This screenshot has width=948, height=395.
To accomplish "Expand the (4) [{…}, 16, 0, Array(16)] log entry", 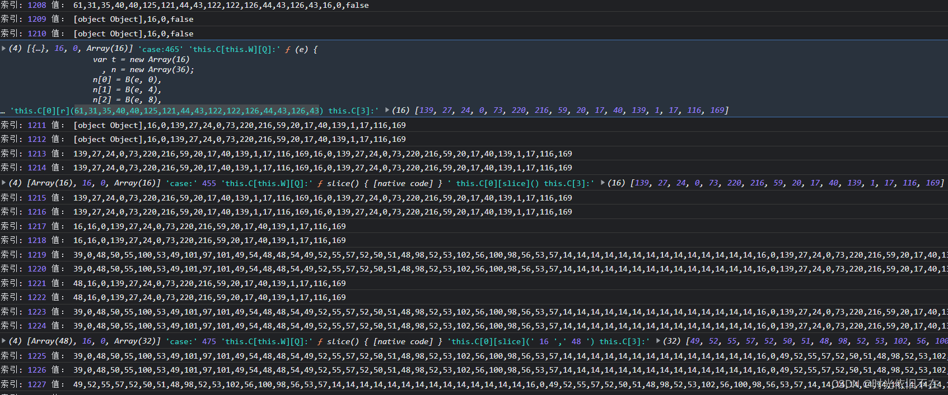I will pos(4,49).
